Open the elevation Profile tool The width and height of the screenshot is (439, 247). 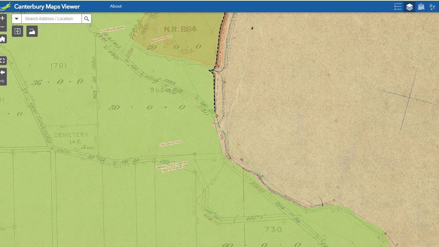32,31
